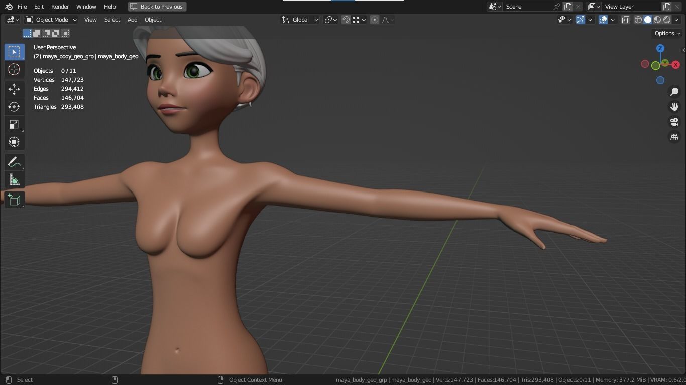Viewport: 686px width, 385px height.
Task: Toggle viewport gizmos display
Action: click(581, 20)
